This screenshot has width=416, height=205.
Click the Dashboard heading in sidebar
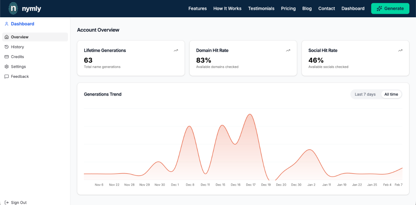[x=22, y=24]
